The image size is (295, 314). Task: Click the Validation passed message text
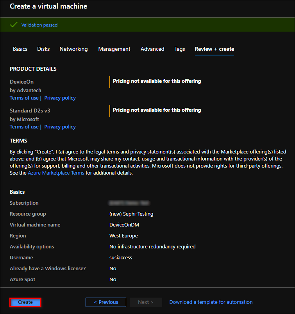click(39, 25)
